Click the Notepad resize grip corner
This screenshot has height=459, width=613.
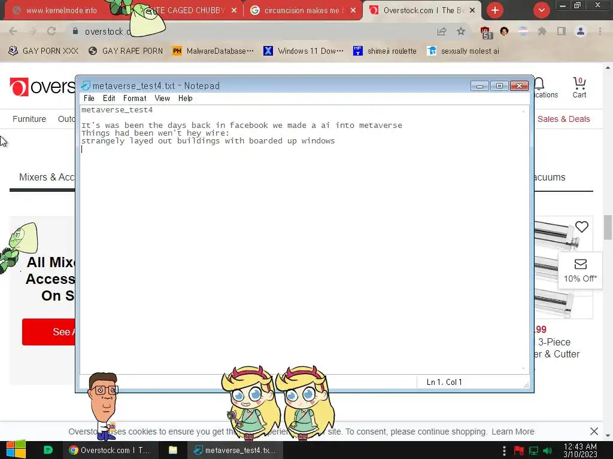pyautogui.click(x=526, y=385)
